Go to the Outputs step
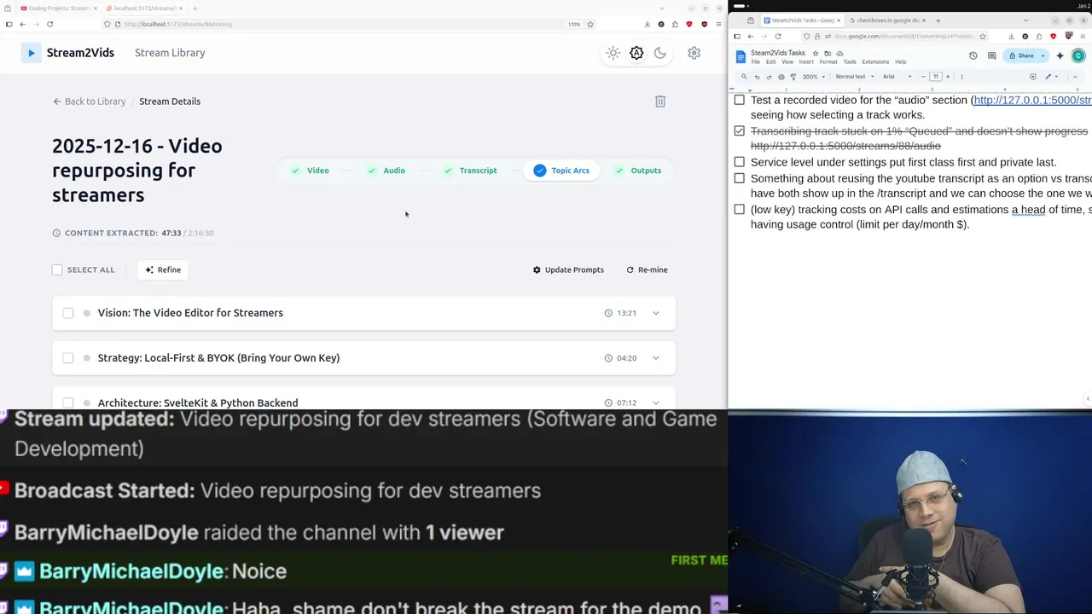The image size is (1092, 614). click(638, 171)
